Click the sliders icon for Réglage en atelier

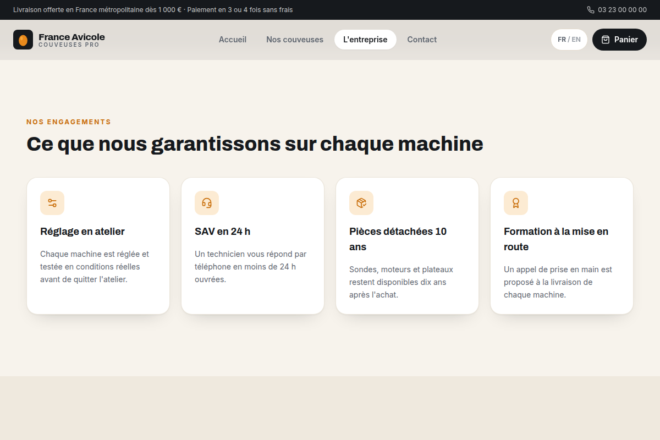pos(52,203)
